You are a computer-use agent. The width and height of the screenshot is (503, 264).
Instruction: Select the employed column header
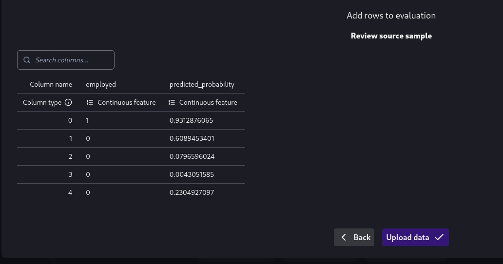[101, 84]
